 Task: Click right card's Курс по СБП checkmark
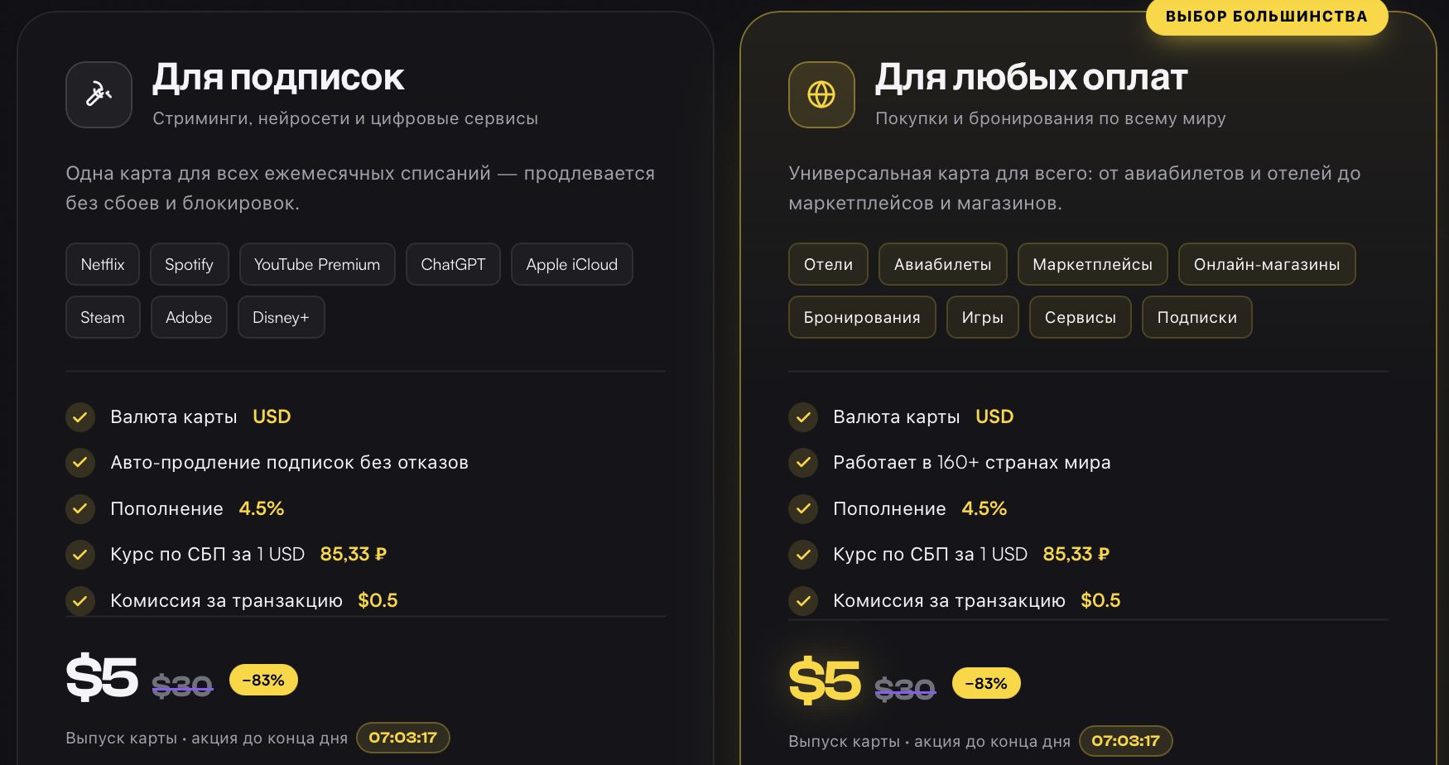803,555
